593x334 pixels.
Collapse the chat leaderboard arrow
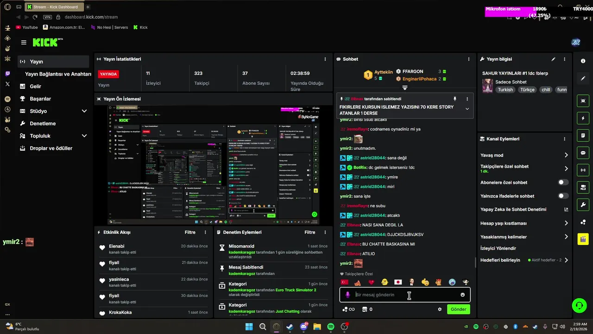[x=405, y=88]
